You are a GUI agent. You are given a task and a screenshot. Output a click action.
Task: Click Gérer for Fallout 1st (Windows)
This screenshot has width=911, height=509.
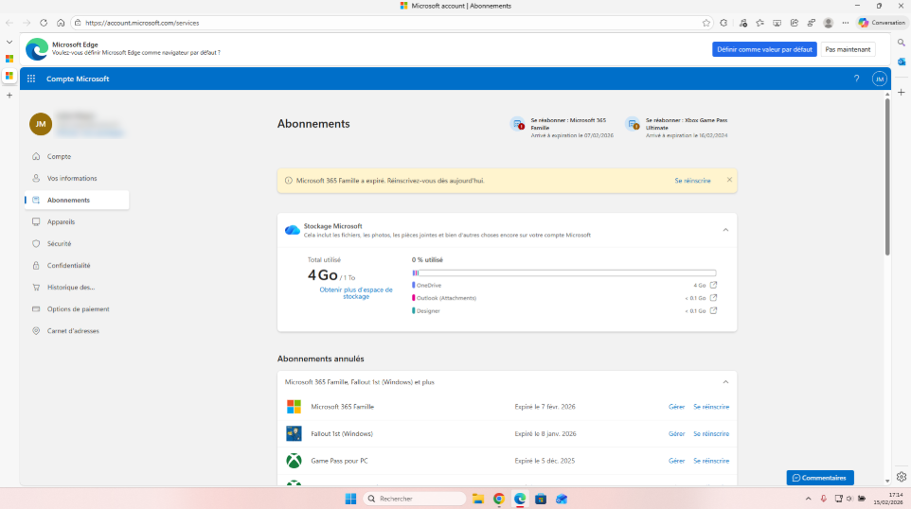point(676,433)
